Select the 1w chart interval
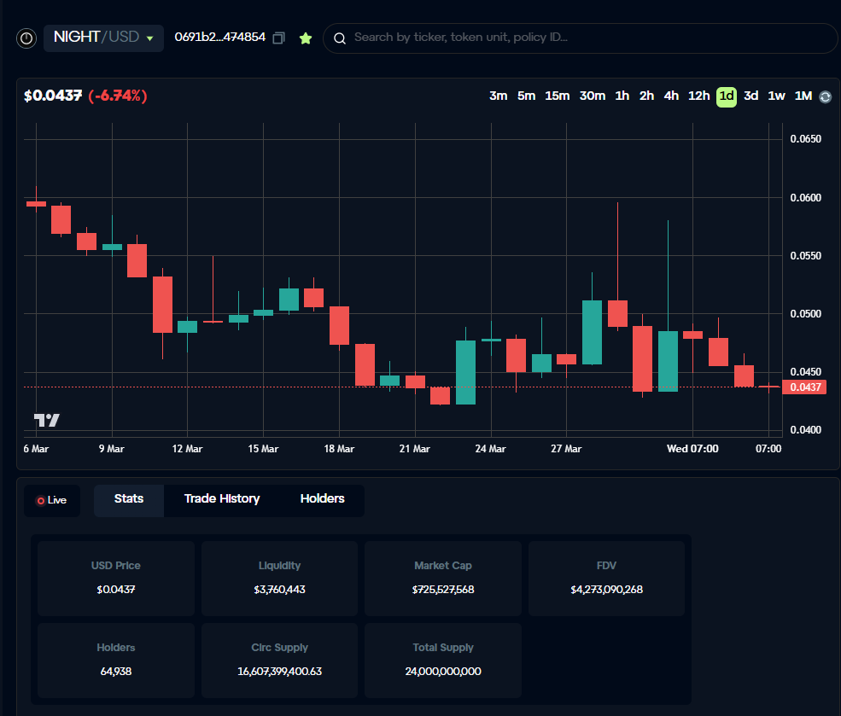 coord(776,96)
